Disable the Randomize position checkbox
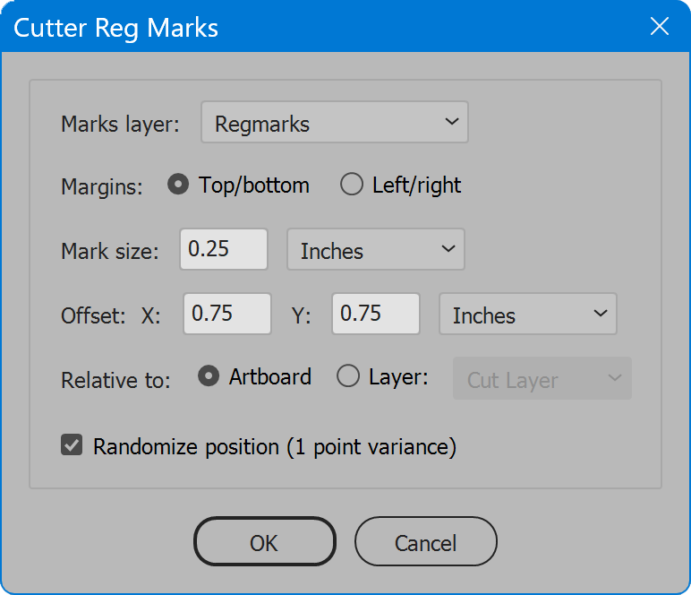This screenshot has width=691, height=595. coord(72,445)
